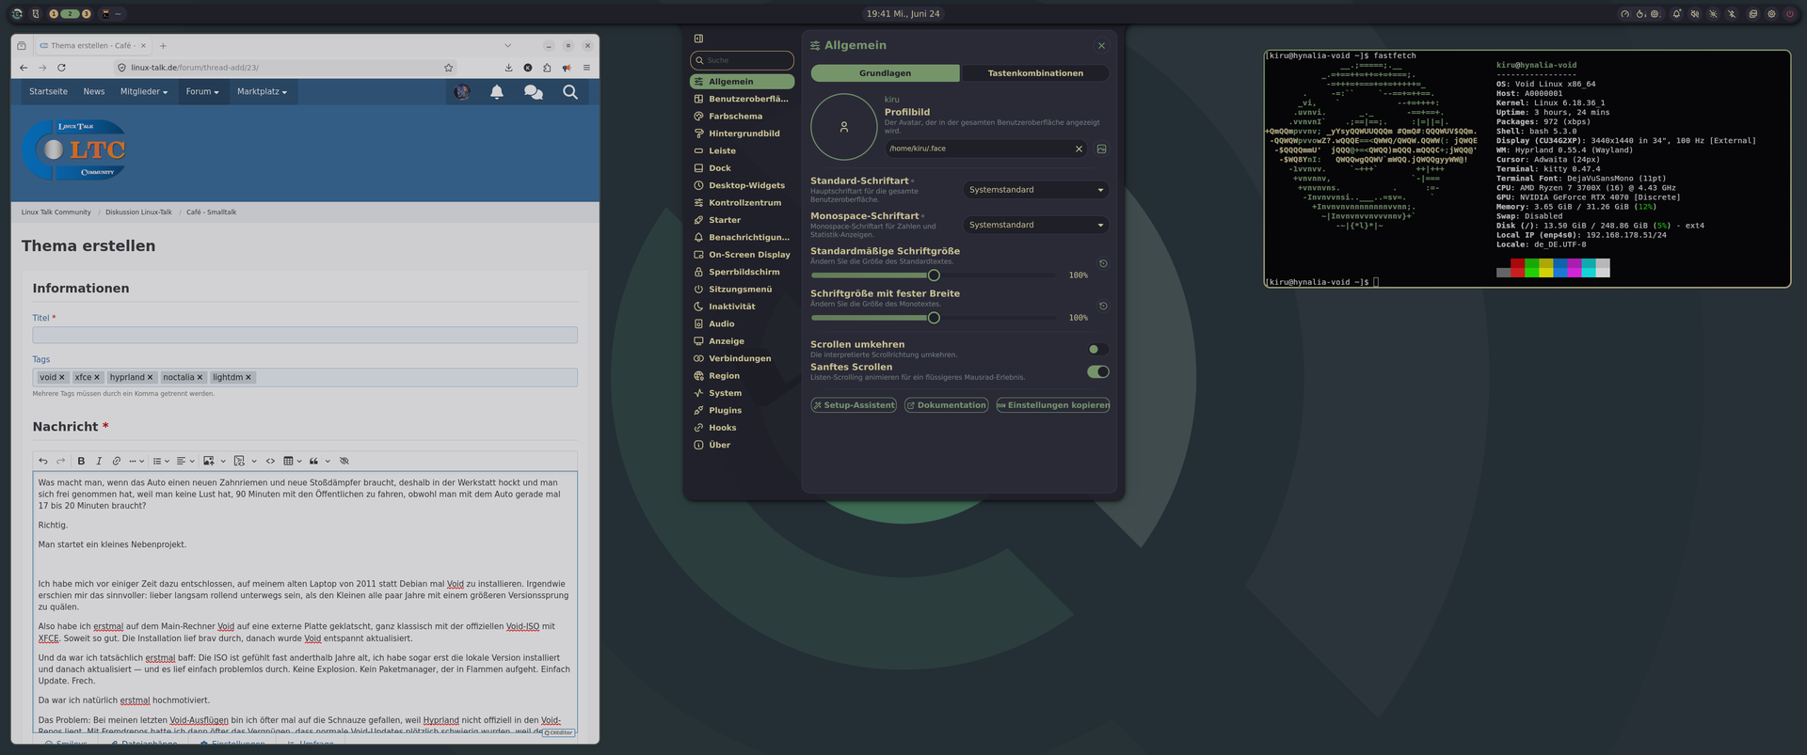The height and width of the screenshot is (755, 1807).
Task: Focus the settings search (Suche) field
Action: (743, 60)
